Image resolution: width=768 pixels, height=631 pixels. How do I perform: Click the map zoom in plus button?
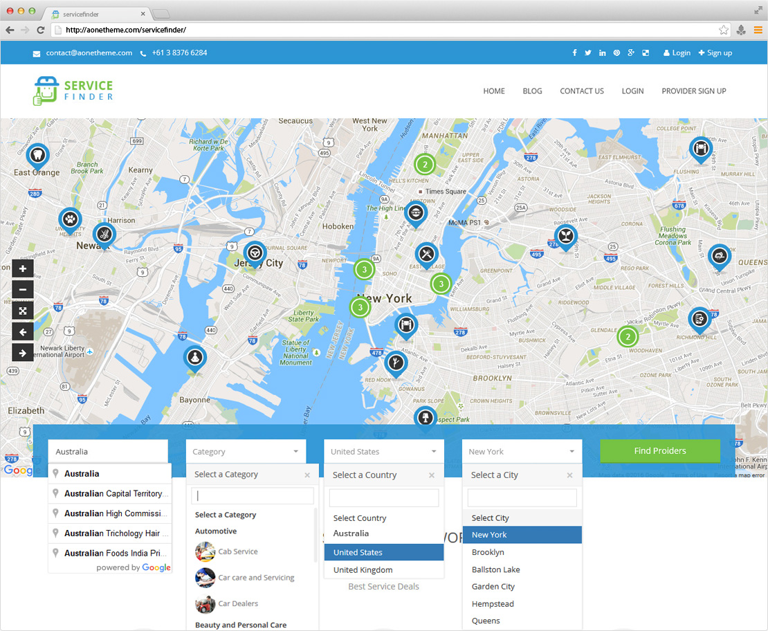(x=23, y=269)
